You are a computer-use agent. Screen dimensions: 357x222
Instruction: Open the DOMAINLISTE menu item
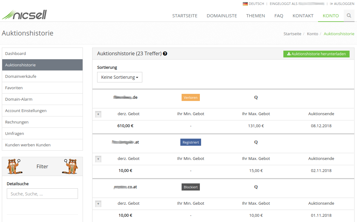point(222,16)
